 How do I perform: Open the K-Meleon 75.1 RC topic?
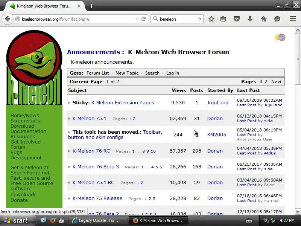tap(93, 182)
